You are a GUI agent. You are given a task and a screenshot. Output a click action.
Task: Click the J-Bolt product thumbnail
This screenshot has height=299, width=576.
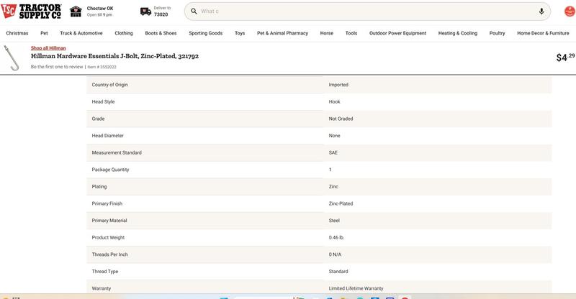pyautogui.click(x=12, y=58)
